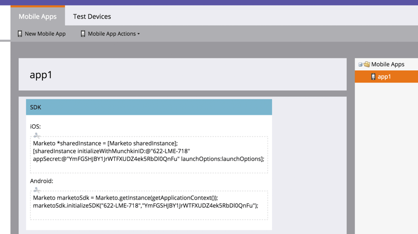
Task: Click the appSecret line in the iOS code
Action: point(148,159)
